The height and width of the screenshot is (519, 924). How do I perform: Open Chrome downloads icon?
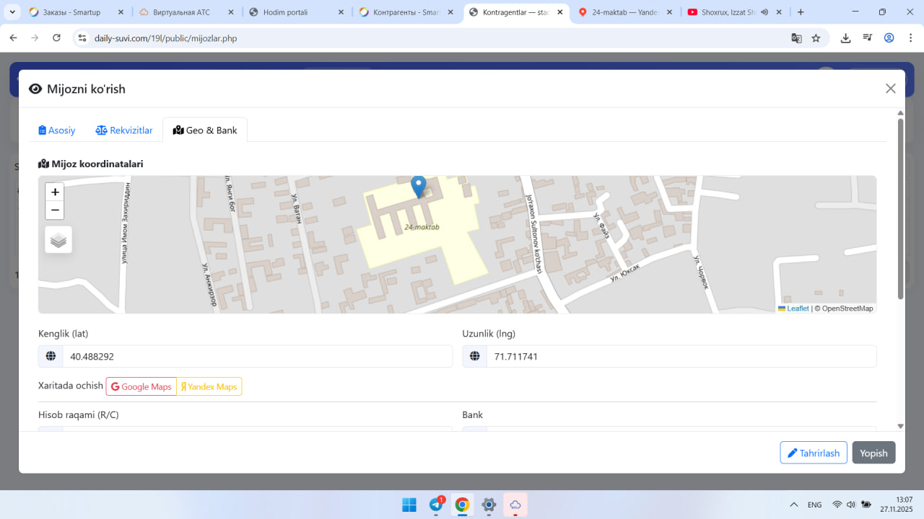point(845,38)
